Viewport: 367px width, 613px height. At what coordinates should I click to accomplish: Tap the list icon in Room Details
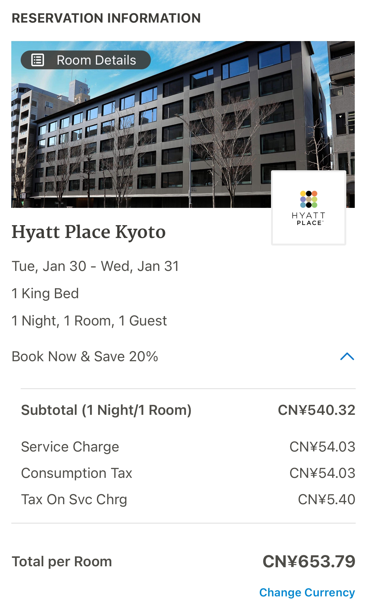38,60
